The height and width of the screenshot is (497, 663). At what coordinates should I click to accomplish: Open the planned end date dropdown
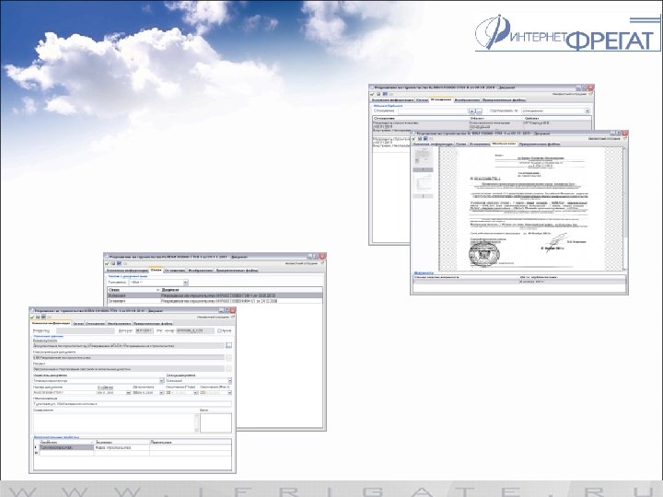(195, 393)
